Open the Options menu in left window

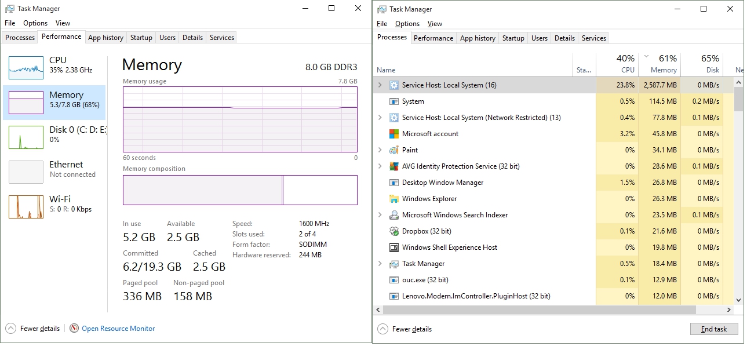[x=35, y=23]
